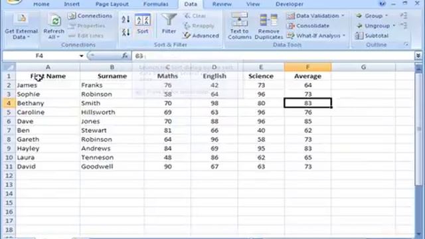The width and height of the screenshot is (425, 239).
Task: Click the cell containing Bethany
Action: click(x=48, y=104)
